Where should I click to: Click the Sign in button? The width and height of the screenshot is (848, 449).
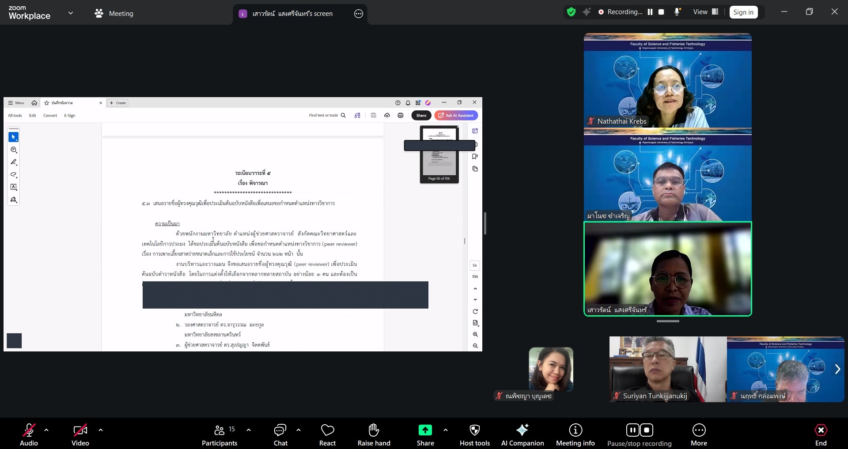pos(743,12)
